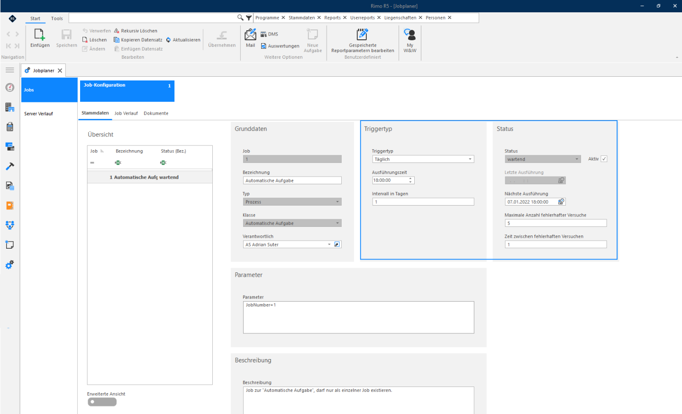Click the Job-Konfiguration tile
The height and width of the screenshot is (414, 682).
point(127,91)
